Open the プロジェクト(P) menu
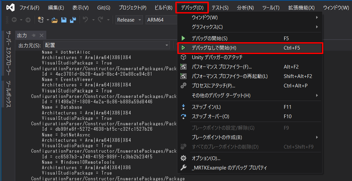This screenshot has height=181, width=352. (x=132, y=8)
